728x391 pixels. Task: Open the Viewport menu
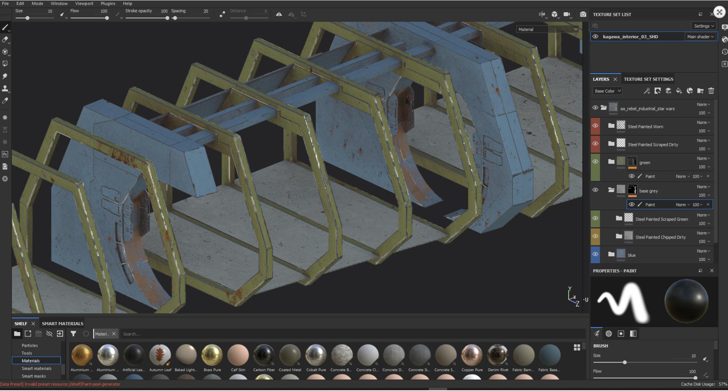click(x=84, y=3)
